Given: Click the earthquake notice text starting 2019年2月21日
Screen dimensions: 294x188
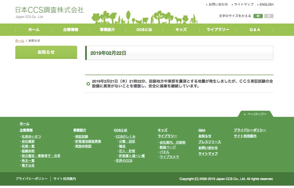Looking at the screenshot, I should (x=182, y=83).
